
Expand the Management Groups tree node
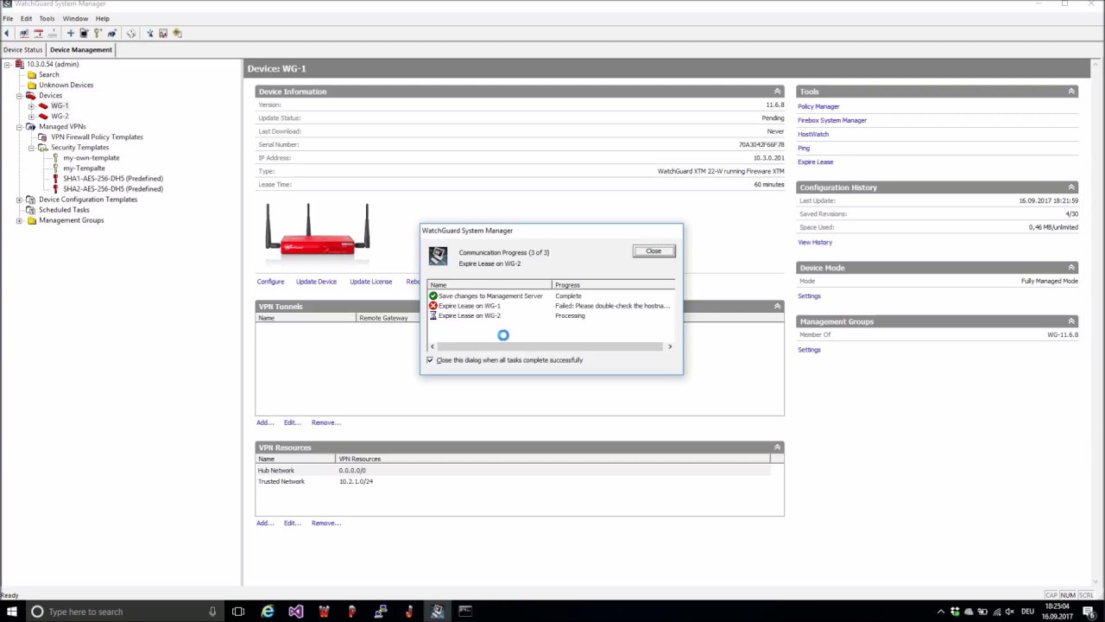pos(19,220)
